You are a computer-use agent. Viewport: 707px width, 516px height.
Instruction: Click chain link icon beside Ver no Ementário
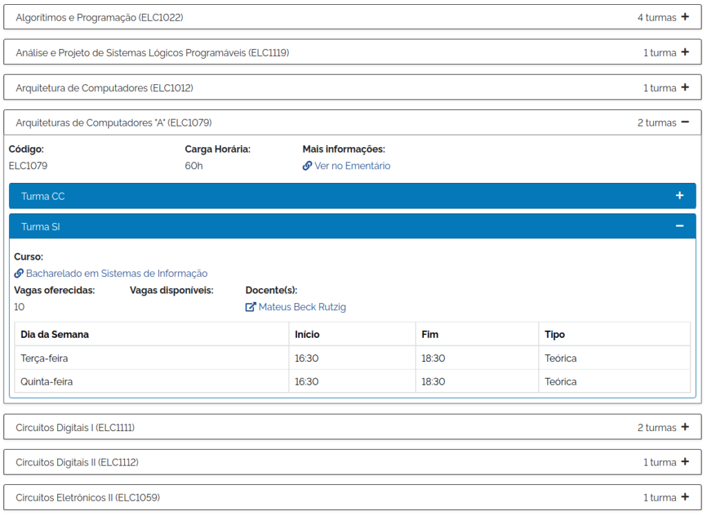click(x=307, y=166)
